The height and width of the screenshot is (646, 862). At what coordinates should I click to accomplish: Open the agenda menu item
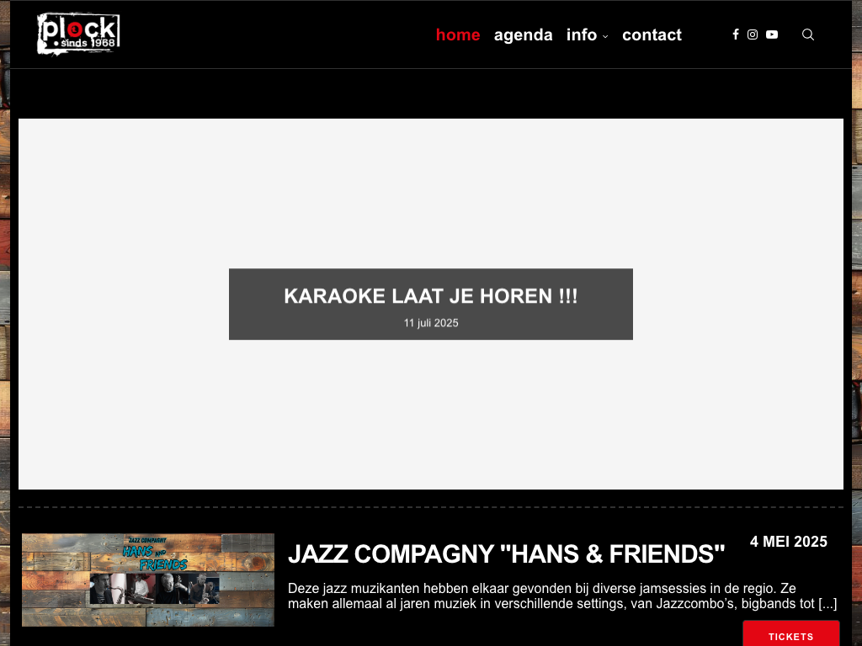pyautogui.click(x=523, y=35)
